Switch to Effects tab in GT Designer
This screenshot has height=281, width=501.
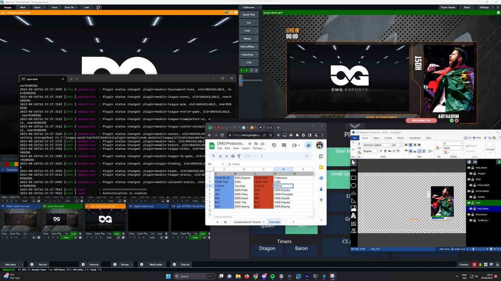pos(400,138)
